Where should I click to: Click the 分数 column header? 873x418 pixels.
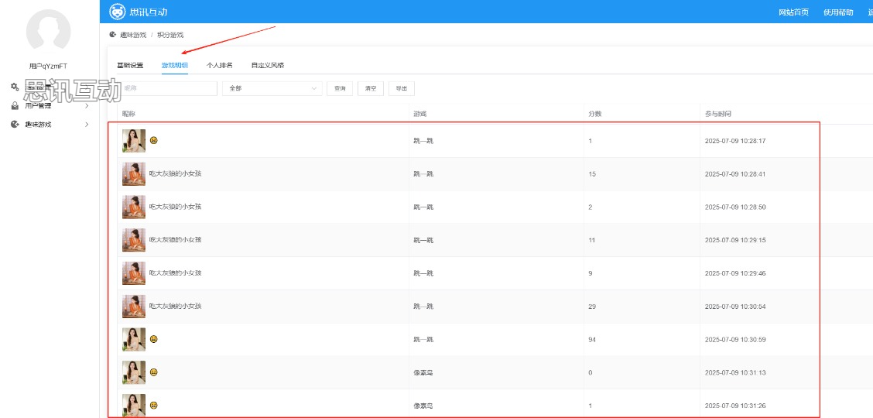tap(595, 114)
